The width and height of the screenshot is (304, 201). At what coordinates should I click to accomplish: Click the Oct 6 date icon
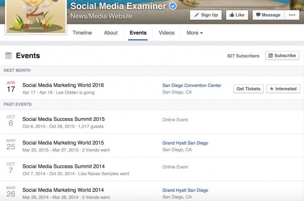11,120
